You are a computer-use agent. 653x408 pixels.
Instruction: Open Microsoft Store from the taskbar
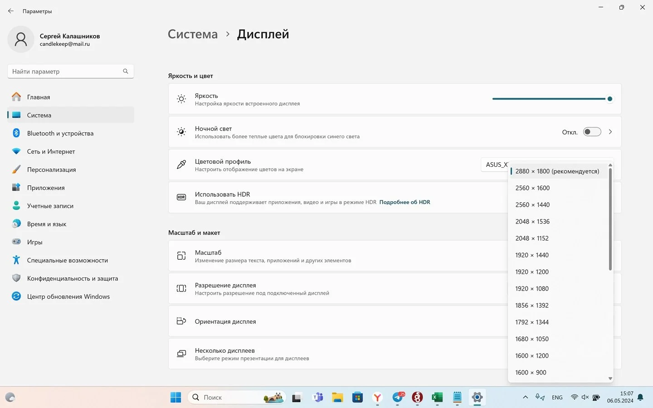[x=358, y=398]
